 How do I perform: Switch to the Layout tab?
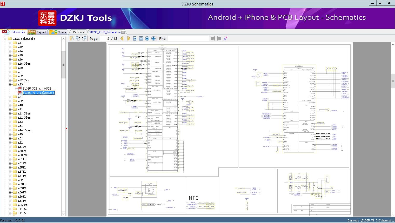pos(37,32)
